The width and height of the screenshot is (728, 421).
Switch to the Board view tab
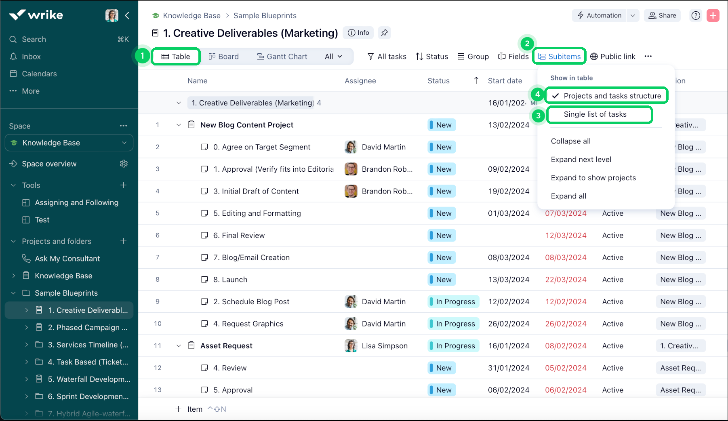pos(224,57)
